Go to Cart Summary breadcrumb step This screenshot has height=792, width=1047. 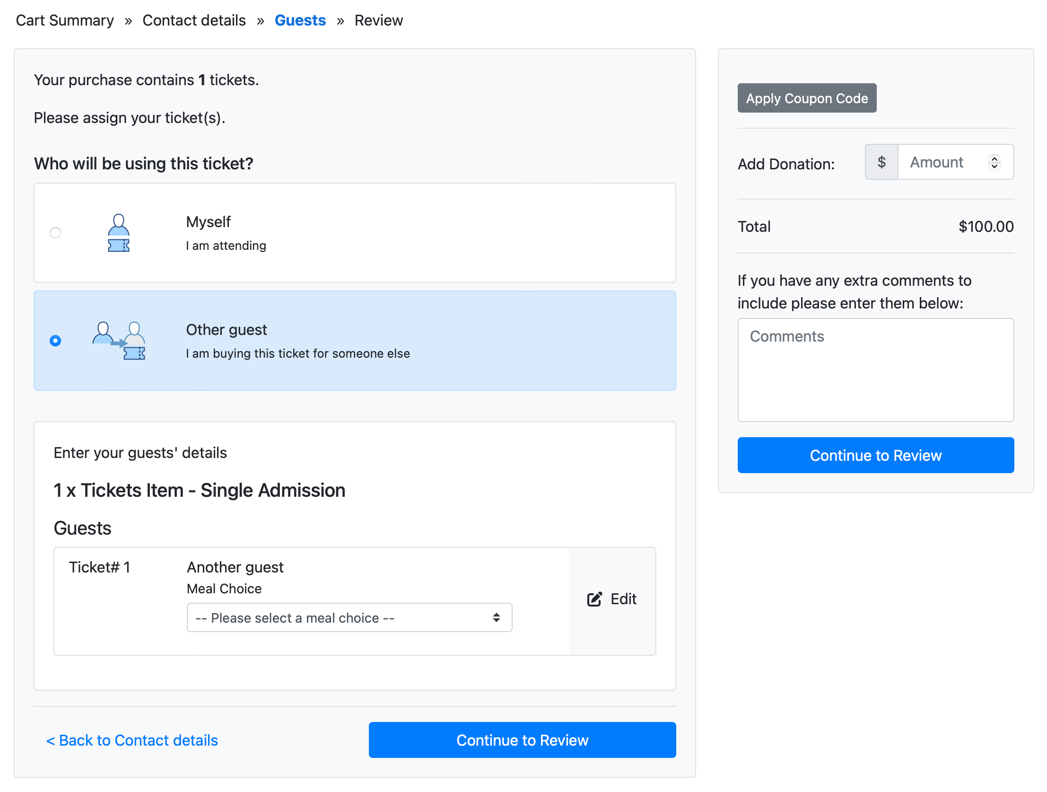[x=65, y=20]
